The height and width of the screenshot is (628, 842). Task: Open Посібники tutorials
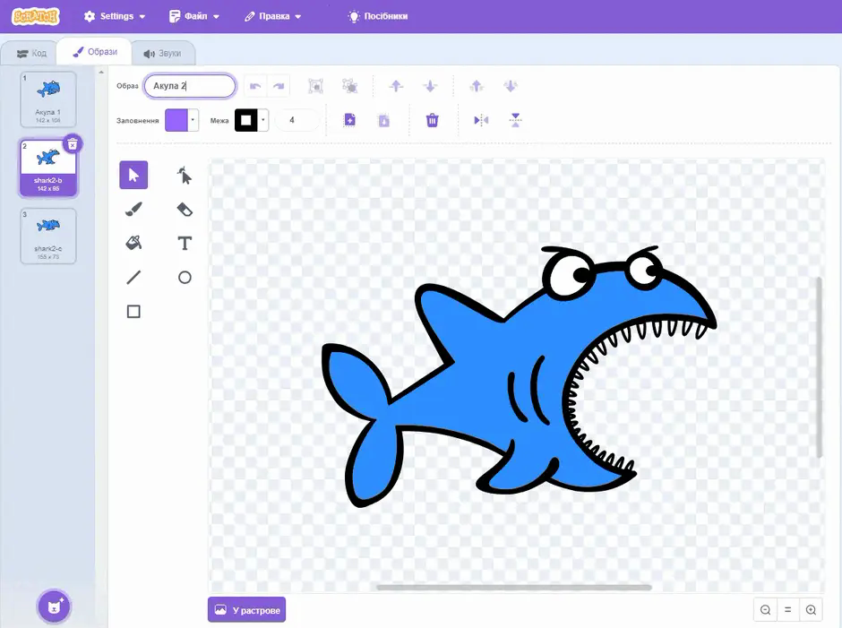[378, 16]
